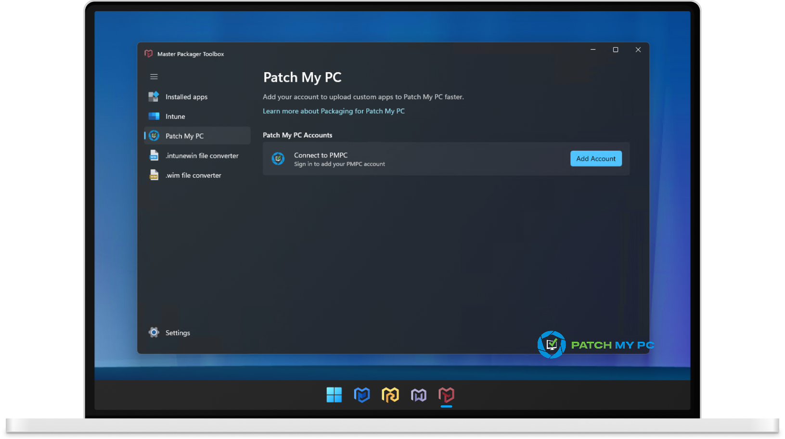Open the .intunewin file converter
Viewport: 785px width, 439px height.
tap(202, 156)
